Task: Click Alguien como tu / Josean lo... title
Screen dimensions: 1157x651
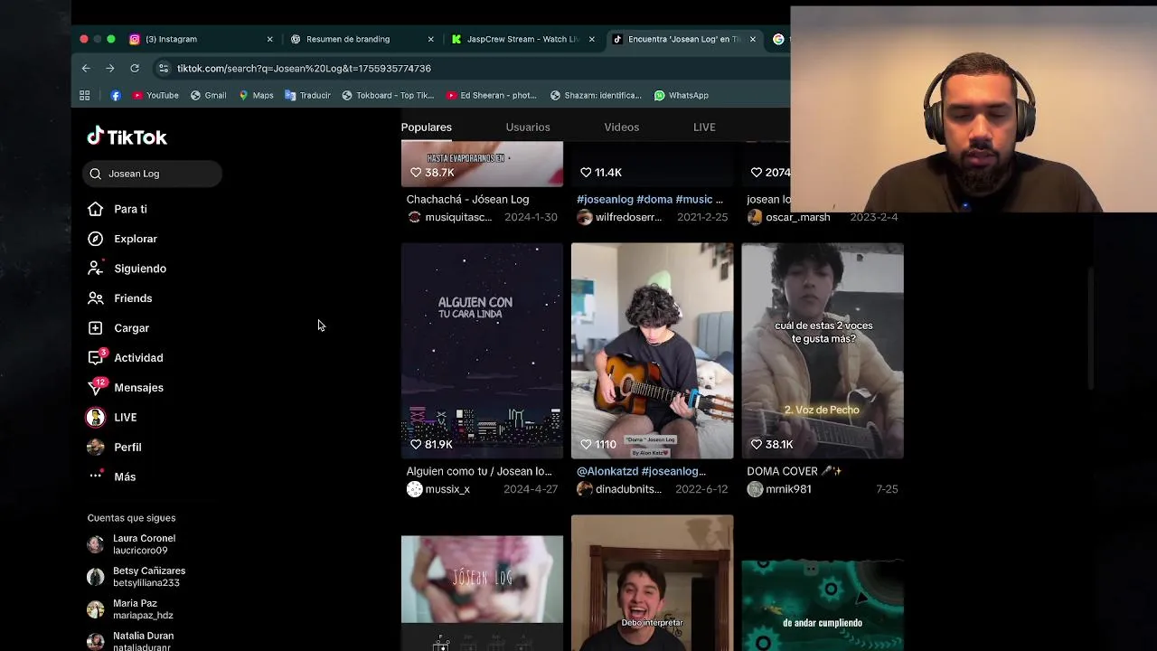Action: [x=479, y=471]
